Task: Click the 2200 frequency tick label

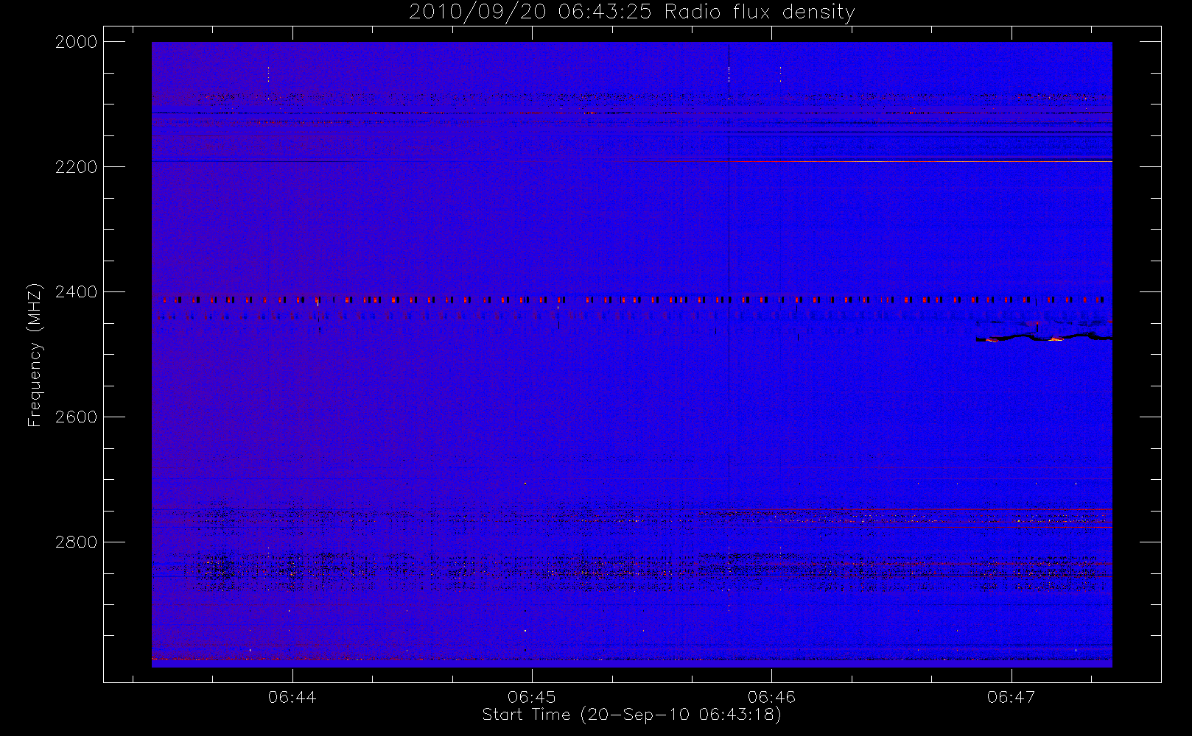Action: tap(77, 167)
